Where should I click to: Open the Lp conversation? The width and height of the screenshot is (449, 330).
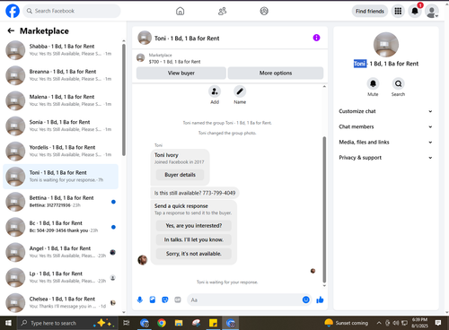click(x=61, y=277)
